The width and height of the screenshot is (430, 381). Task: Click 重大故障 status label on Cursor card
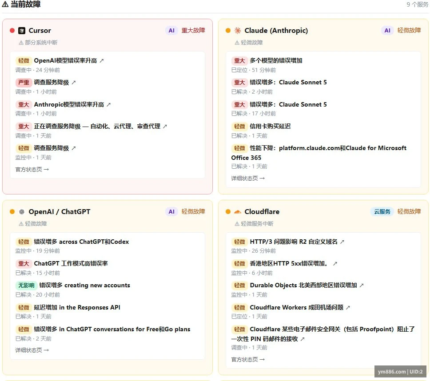pos(193,31)
